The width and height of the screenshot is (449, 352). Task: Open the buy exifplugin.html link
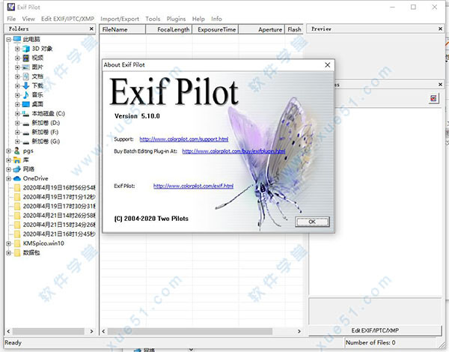[x=233, y=151]
